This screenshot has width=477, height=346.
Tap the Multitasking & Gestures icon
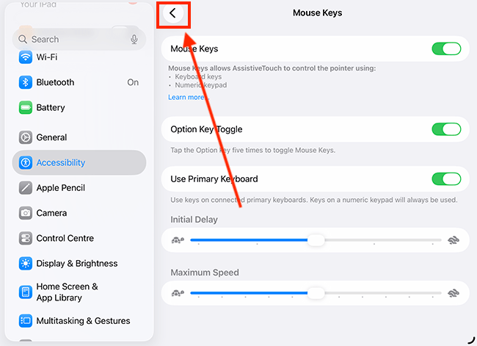tap(26, 321)
